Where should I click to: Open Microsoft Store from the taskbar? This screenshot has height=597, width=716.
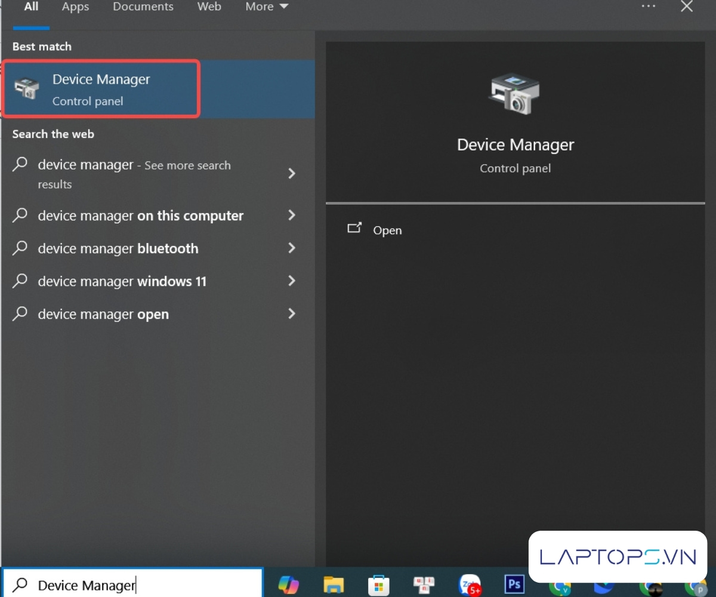378,585
